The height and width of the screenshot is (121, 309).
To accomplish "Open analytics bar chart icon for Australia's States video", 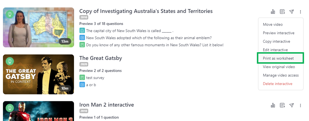I will pos(273,12).
